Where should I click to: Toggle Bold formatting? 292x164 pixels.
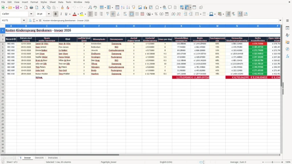[x=56, y=14]
